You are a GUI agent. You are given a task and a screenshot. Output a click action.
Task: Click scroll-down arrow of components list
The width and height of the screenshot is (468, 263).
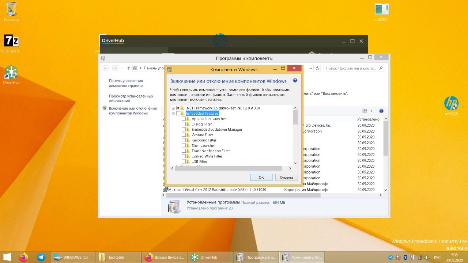(x=295, y=163)
